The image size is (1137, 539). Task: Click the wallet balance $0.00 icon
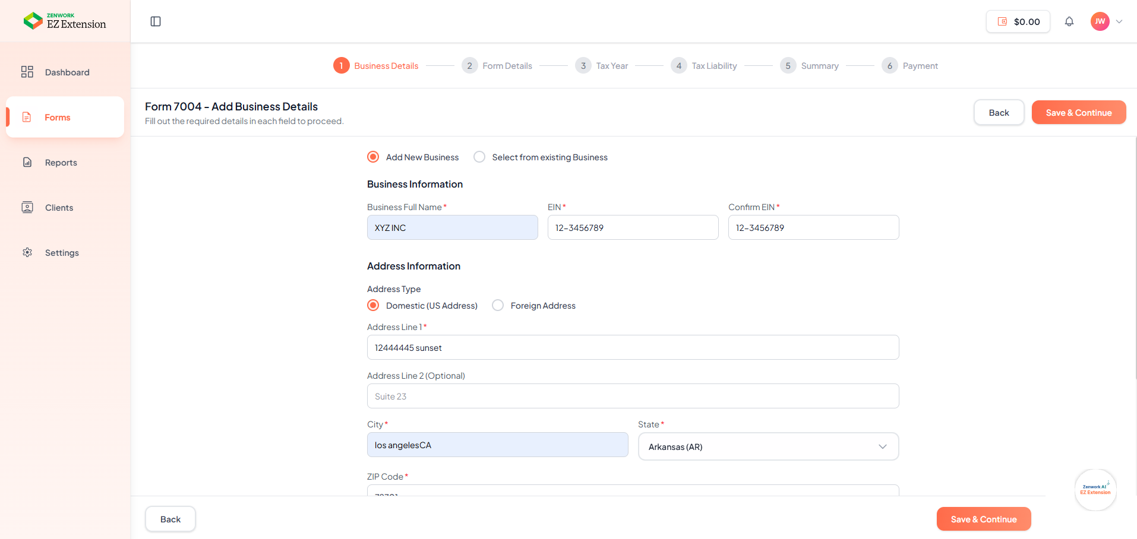[1002, 21]
